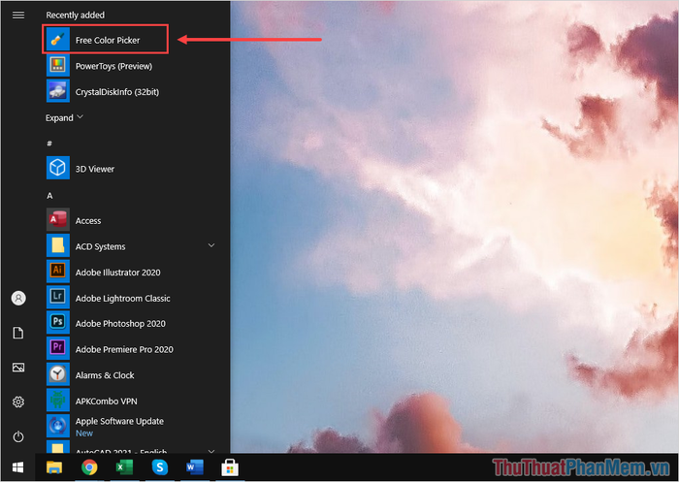Open the PowerToys (Preview) app icon
Image resolution: width=679 pixels, height=482 pixels.
click(58, 66)
